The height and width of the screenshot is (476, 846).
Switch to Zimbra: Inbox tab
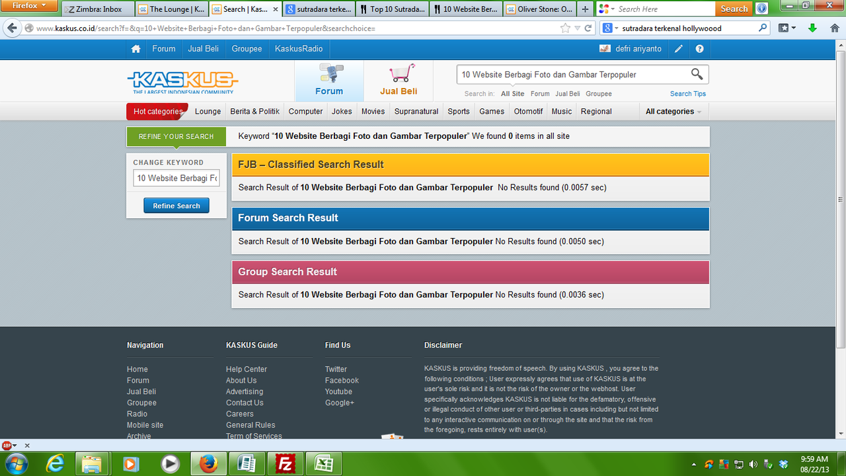98,9
